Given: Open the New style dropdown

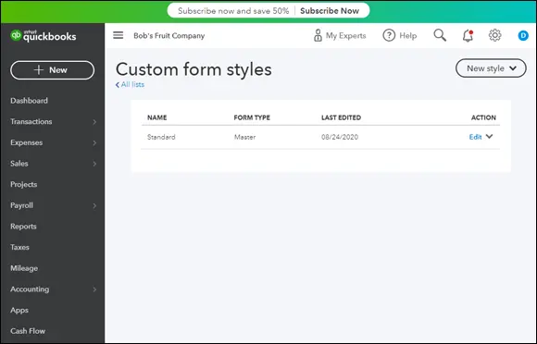Looking at the screenshot, I should pos(491,68).
